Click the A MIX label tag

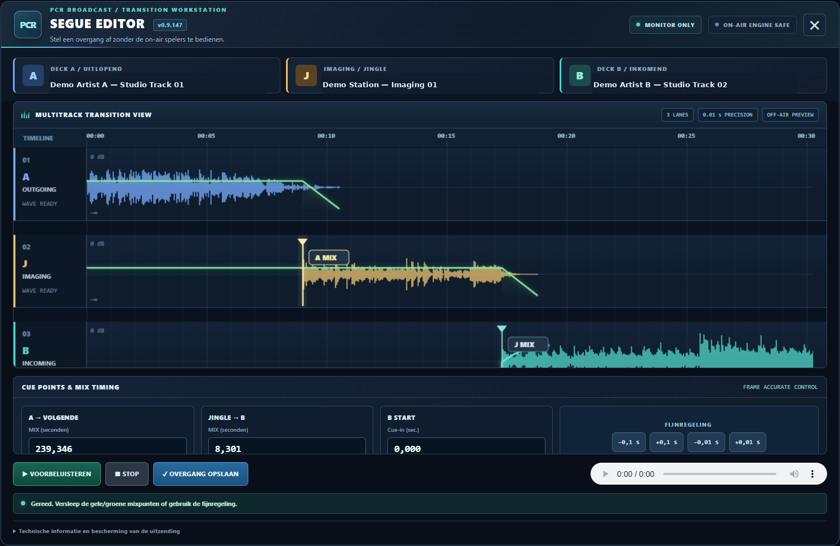(329, 258)
